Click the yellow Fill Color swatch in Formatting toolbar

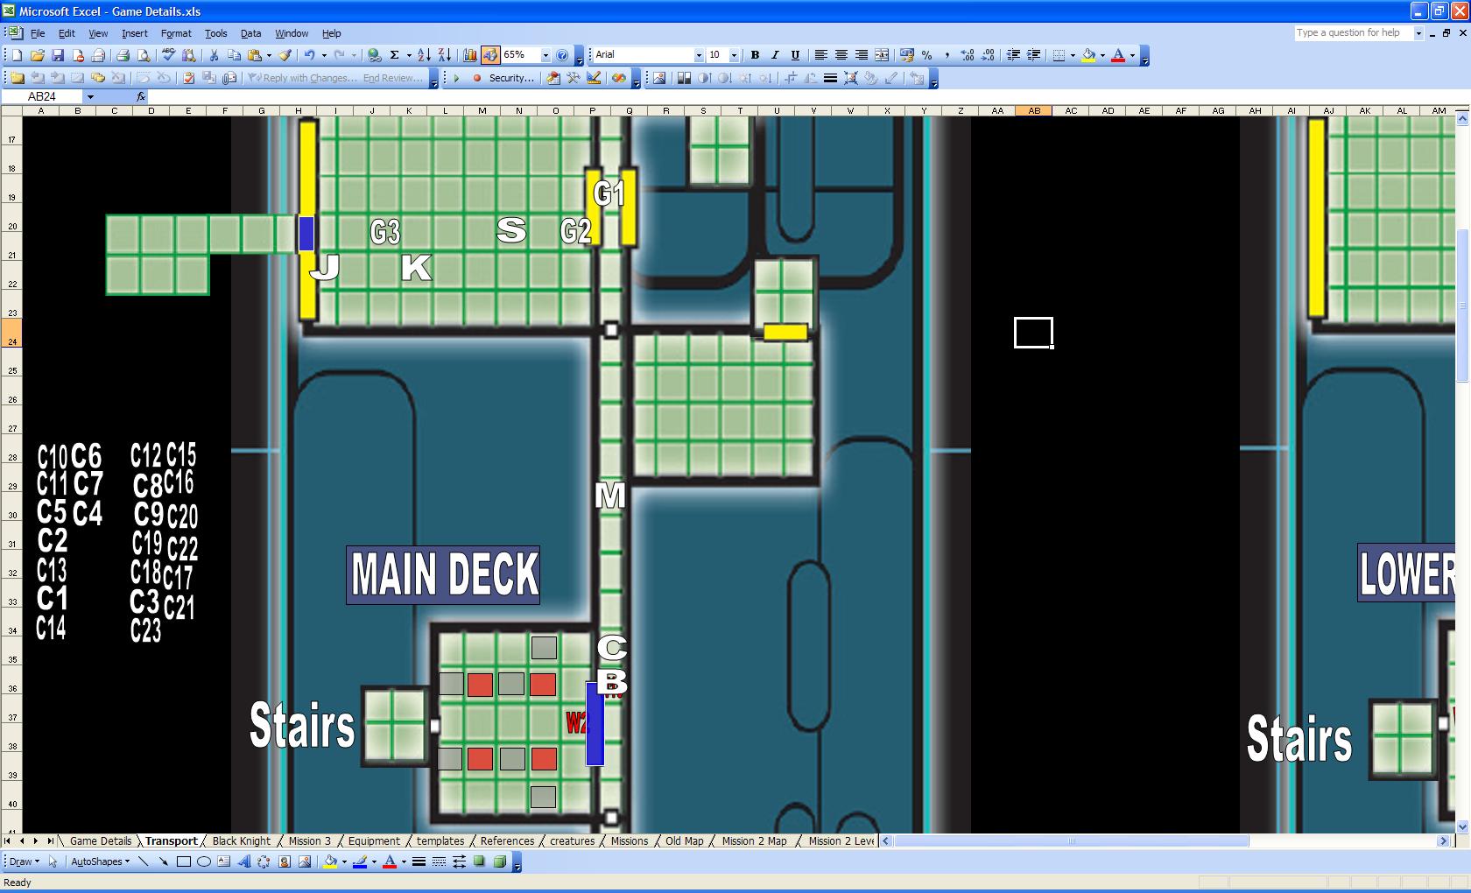pyautogui.click(x=1088, y=55)
